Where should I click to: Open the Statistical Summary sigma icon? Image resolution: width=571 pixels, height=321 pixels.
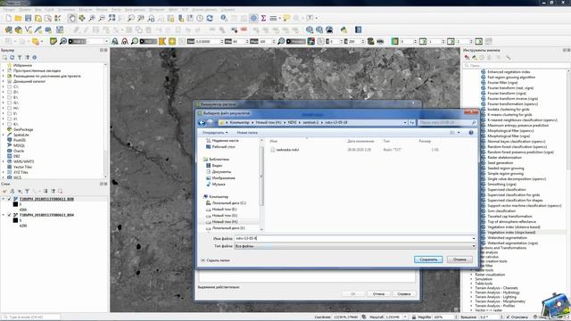coord(263,18)
